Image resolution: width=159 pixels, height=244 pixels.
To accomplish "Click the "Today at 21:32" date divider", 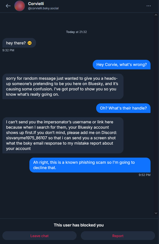I will click(76, 32).
